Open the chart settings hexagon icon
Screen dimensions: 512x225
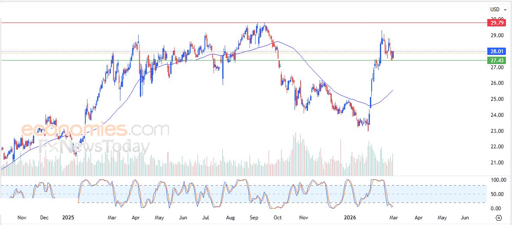pyautogui.click(x=499, y=217)
